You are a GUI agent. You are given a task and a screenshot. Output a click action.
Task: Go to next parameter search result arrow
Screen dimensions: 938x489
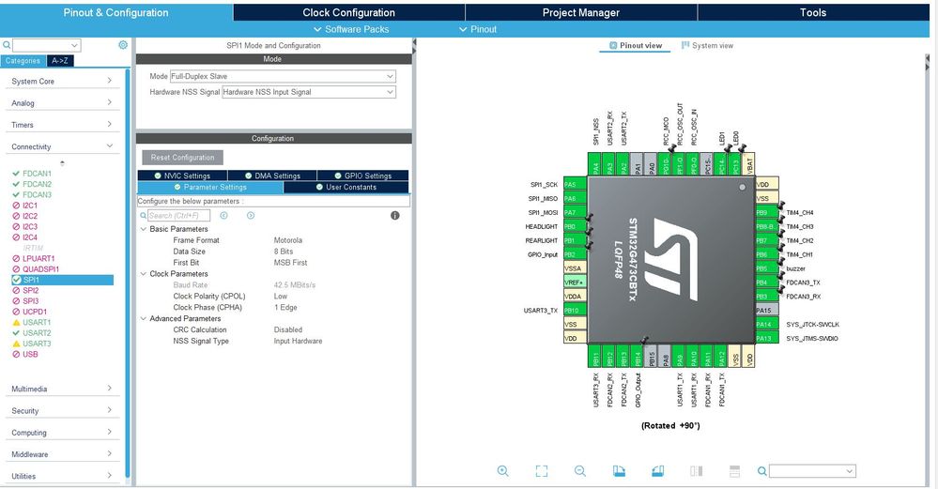[x=251, y=215]
